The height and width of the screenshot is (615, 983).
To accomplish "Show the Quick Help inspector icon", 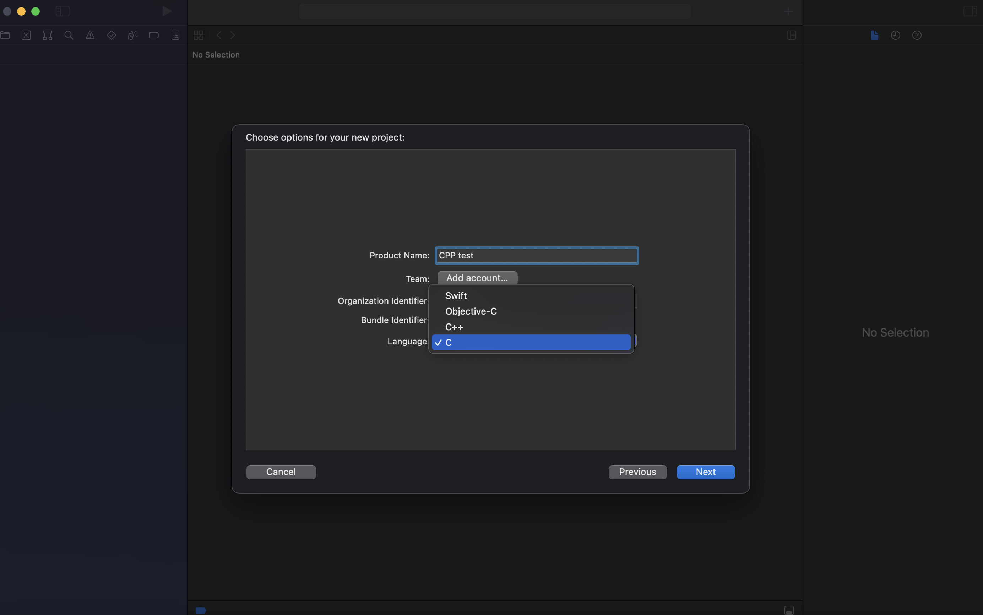I will point(917,36).
